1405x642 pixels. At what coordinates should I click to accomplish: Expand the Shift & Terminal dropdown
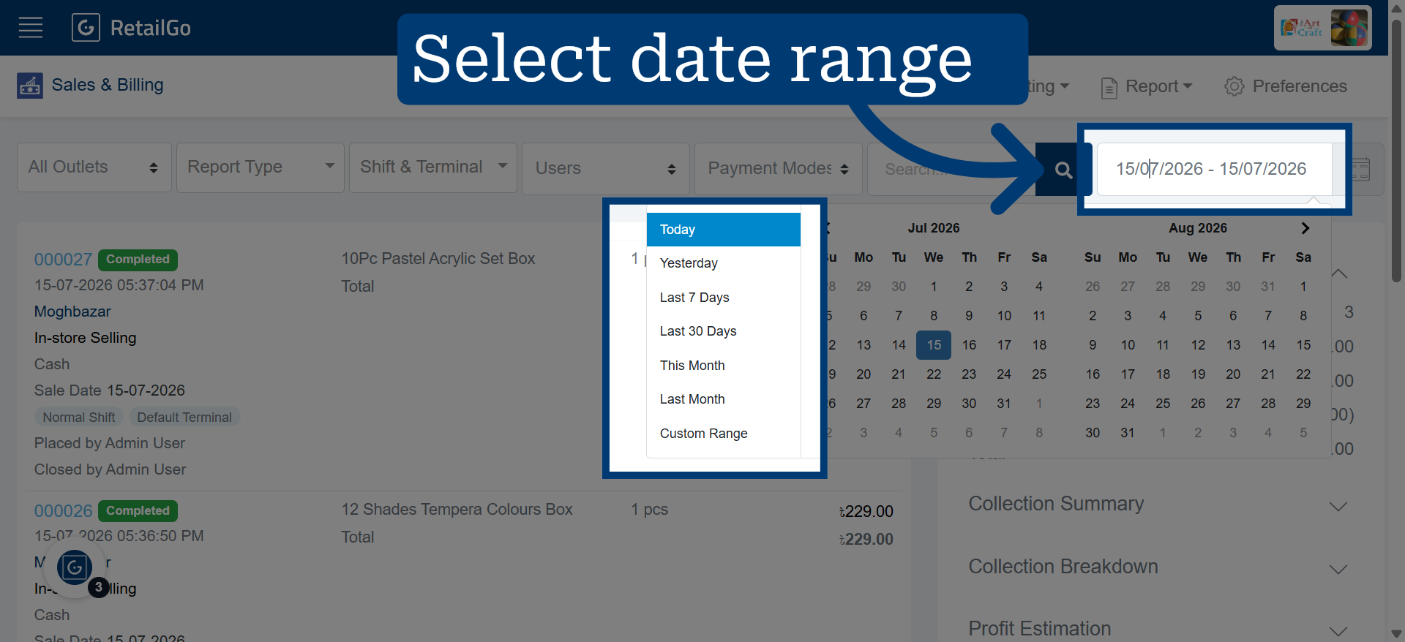tap(433, 167)
